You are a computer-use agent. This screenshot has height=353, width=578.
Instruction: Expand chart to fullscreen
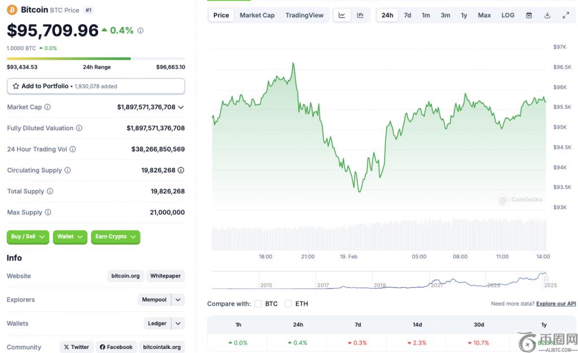pos(566,15)
